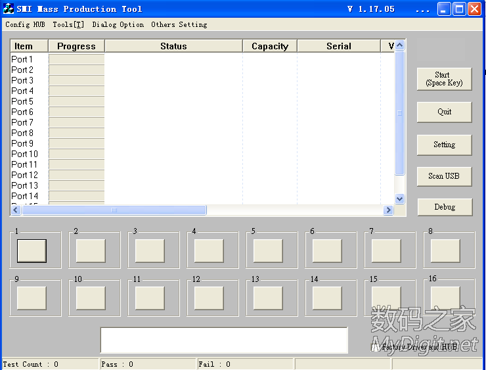The height and width of the screenshot is (370, 486).
Task: Click the Capacity column header
Action: pyautogui.click(x=270, y=46)
